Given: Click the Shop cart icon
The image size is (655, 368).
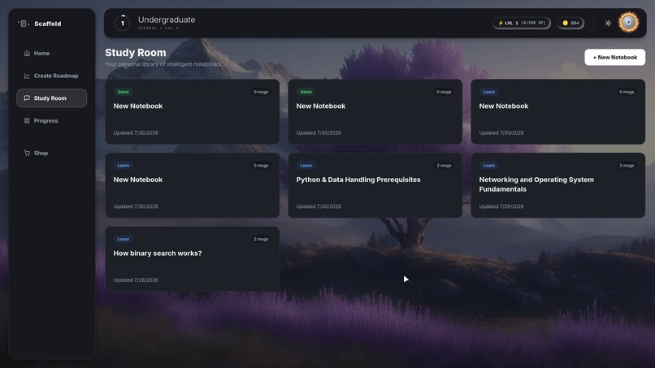Looking at the screenshot, I should (27, 153).
